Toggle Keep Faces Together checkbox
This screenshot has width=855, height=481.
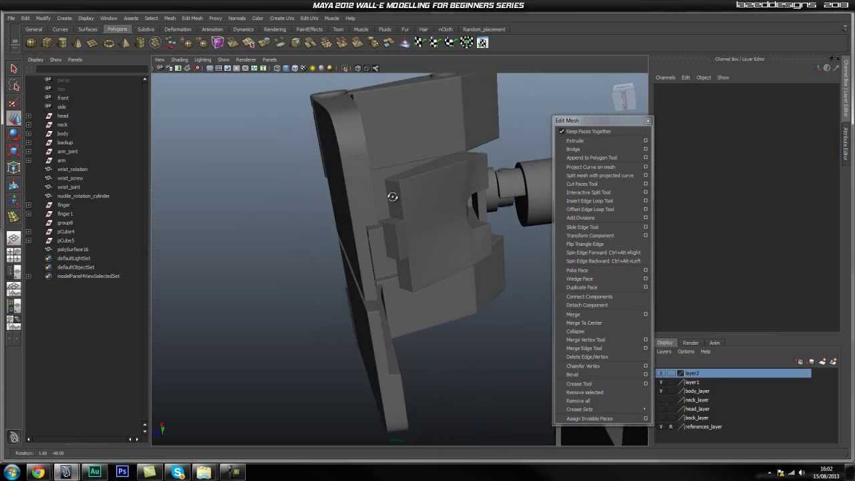(562, 132)
